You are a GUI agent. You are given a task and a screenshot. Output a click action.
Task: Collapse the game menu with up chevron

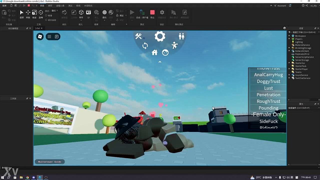[160, 62]
